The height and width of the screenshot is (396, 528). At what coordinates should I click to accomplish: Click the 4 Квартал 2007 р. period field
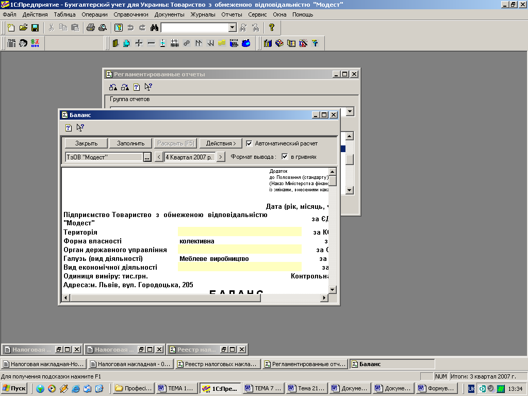[x=190, y=157]
